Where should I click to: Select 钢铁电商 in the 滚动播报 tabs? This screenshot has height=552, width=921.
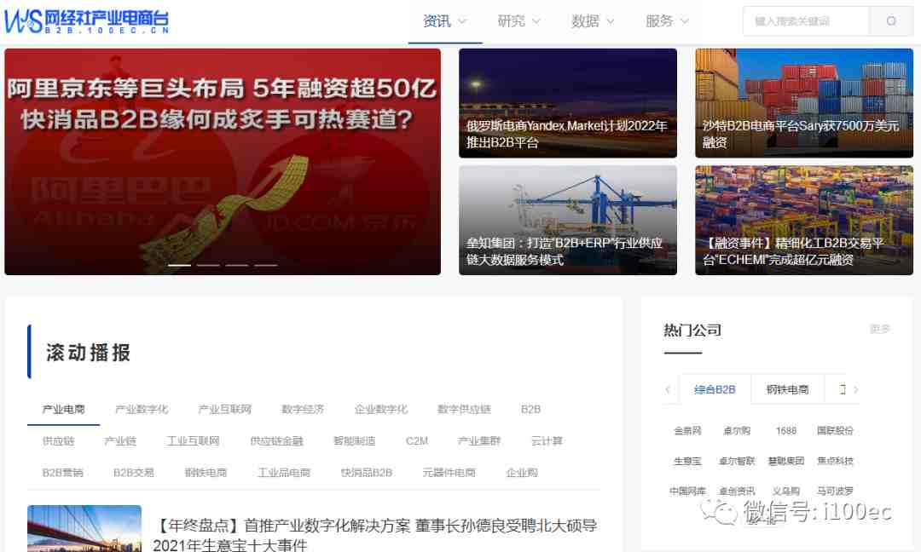pyautogui.click(x=206, y=472)
